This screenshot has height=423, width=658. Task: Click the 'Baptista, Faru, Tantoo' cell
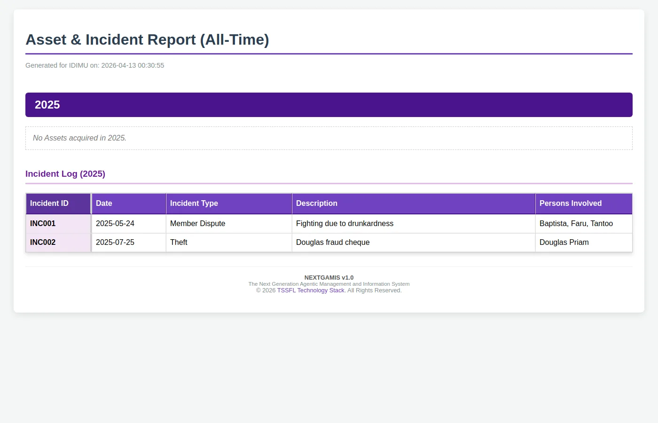584,224
